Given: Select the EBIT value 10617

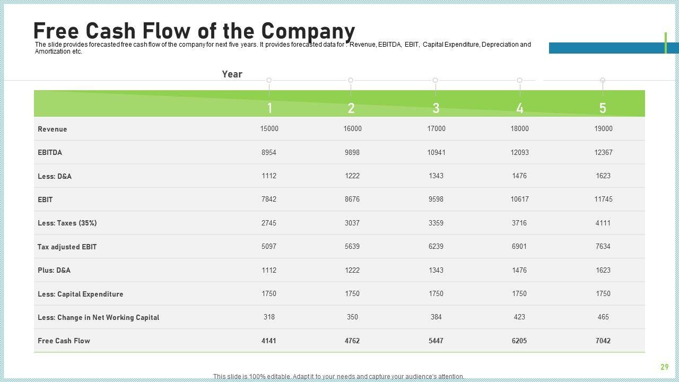Looking at the screenshot, I should pos(519,199).
